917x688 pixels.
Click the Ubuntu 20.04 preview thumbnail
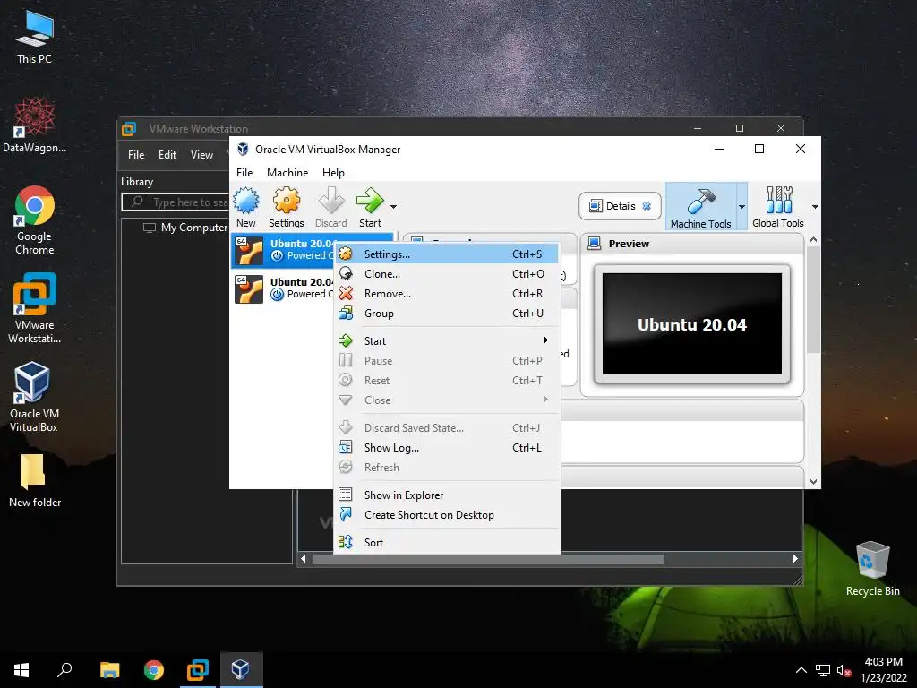[692, 323]
